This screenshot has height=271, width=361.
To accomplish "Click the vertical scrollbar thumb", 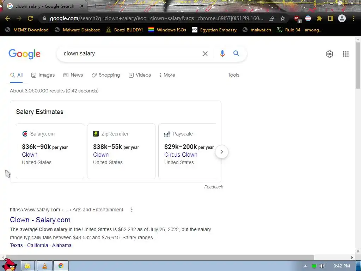I will [358, 65].
